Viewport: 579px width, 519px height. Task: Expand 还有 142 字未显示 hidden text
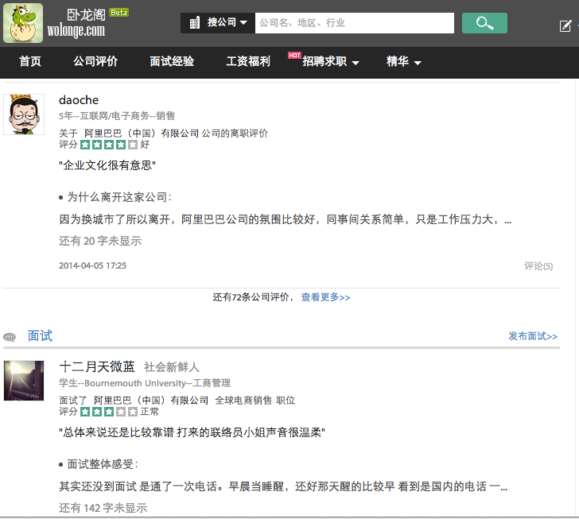pos(103,508)
